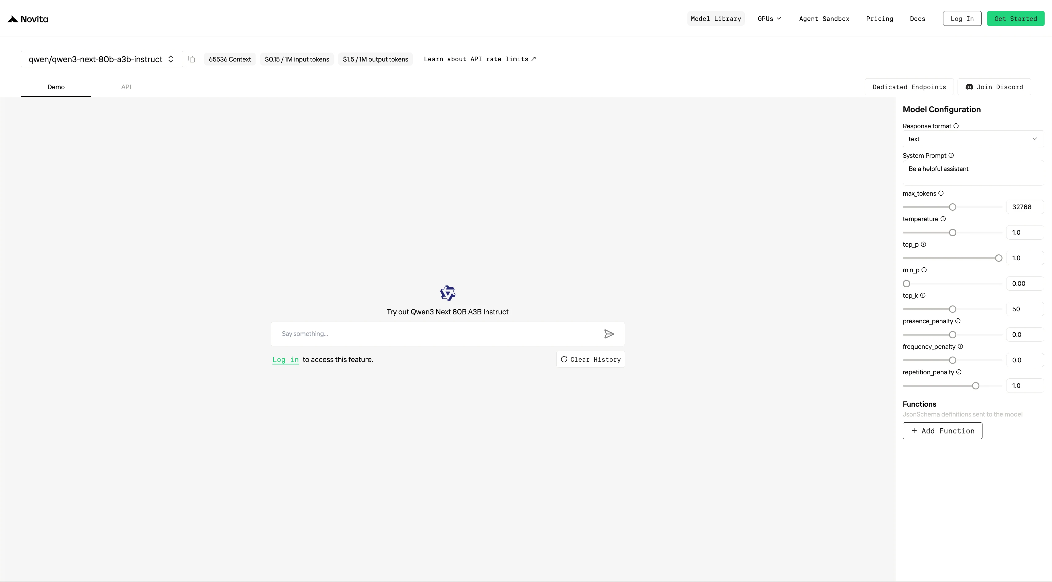Screen dimensions: 1052x582
Task: Show info for min_p
Action: click(924, 270)
